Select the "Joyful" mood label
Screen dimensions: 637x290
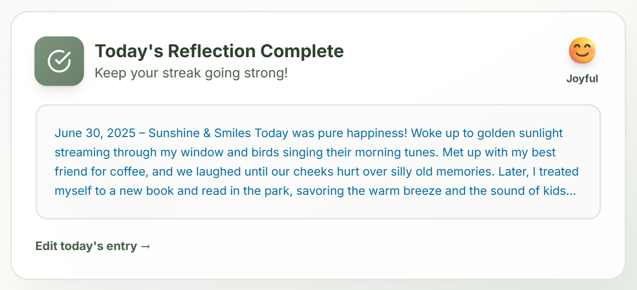582,79
